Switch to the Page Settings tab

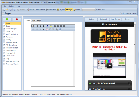tap(36, 21)
